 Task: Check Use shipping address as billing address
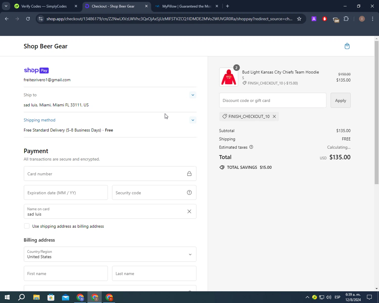[x=27, y=226]
